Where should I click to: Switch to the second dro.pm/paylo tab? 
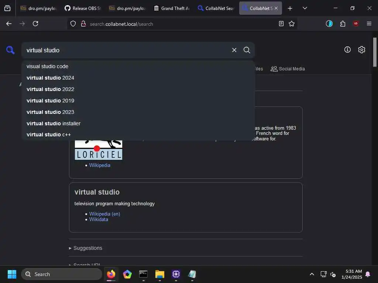127,8
